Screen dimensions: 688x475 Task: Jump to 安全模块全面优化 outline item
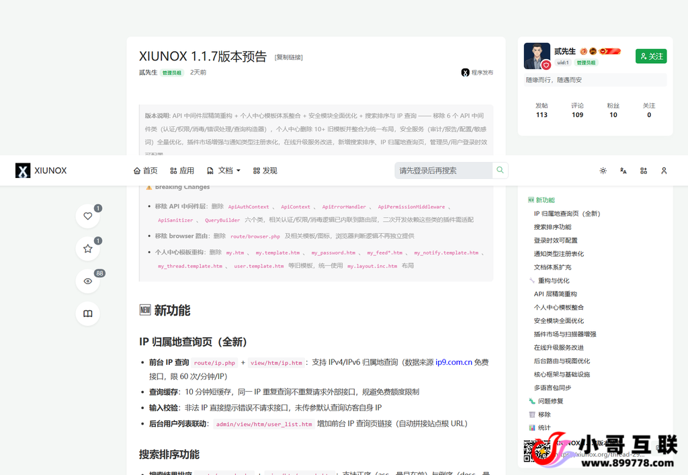pyautogui.click(x=558, y=320)
